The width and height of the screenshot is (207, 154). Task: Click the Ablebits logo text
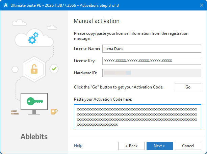coord(34,136)
